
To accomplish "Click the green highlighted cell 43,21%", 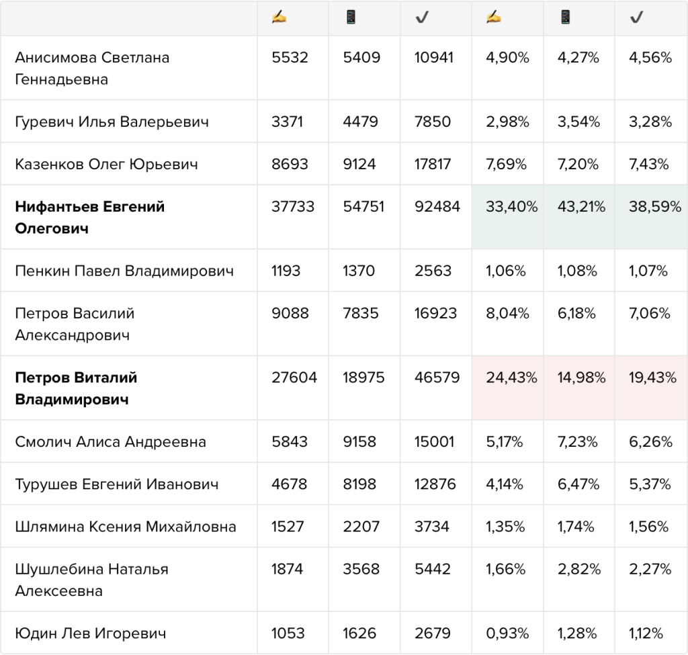I will tap(579, 217).
